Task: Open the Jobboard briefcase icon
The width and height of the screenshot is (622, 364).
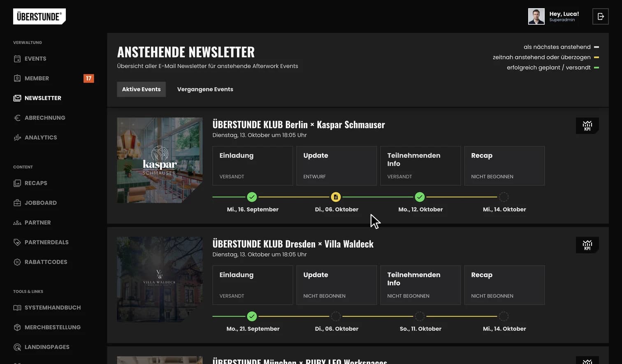Action: tap(17, 203)
